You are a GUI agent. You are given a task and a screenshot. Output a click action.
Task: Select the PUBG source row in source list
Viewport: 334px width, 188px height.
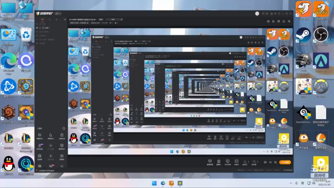pyautogui.click(x=51, y=39)
